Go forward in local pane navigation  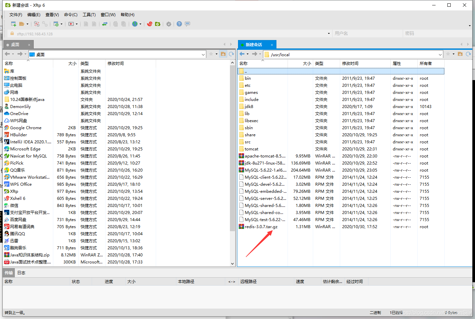(x=20, y=54)
